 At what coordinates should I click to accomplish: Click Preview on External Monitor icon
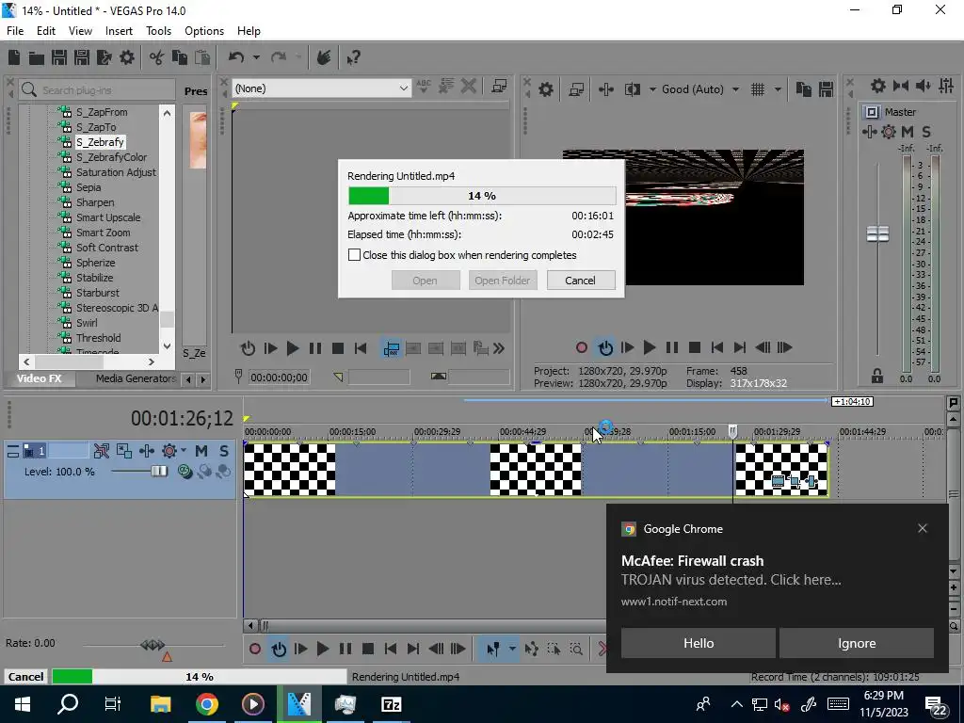click(x=576, y=89)
